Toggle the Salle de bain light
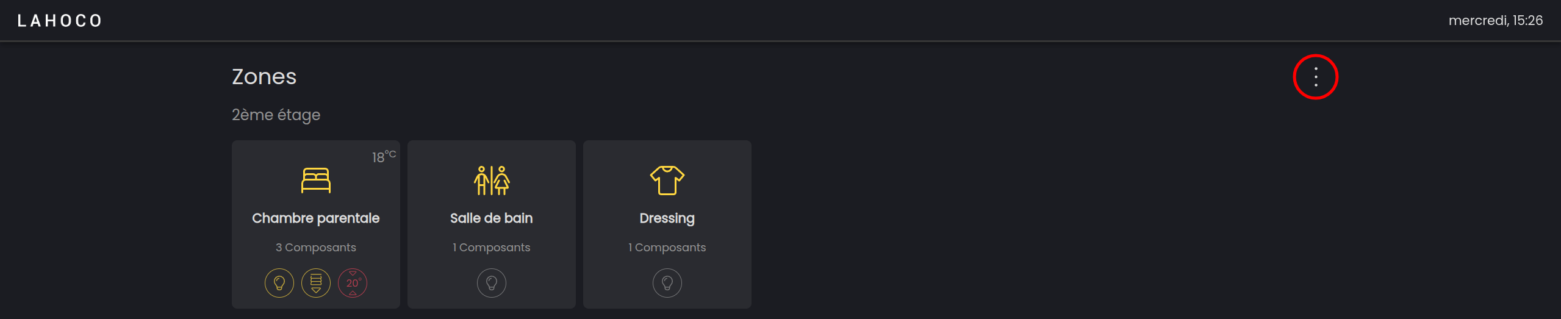Image resolution: width=1561 pixels, height=319 pixels. point(492,283)
